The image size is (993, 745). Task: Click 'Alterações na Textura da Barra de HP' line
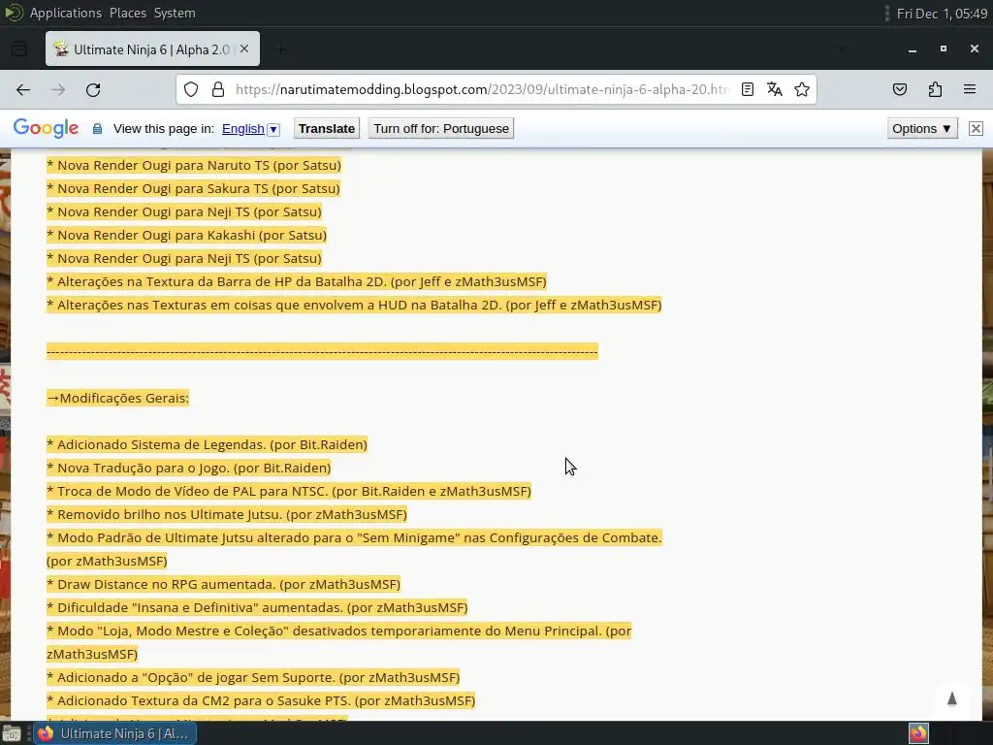click(x=297, y=281)
